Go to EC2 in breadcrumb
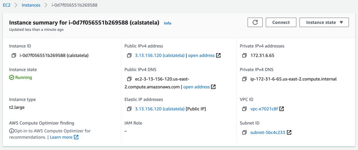The image size is (358, 150). [x=7, y=5]
